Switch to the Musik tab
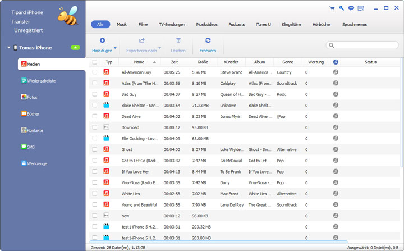The height and width of the screenshot is (251, 404). coord(122,25)
